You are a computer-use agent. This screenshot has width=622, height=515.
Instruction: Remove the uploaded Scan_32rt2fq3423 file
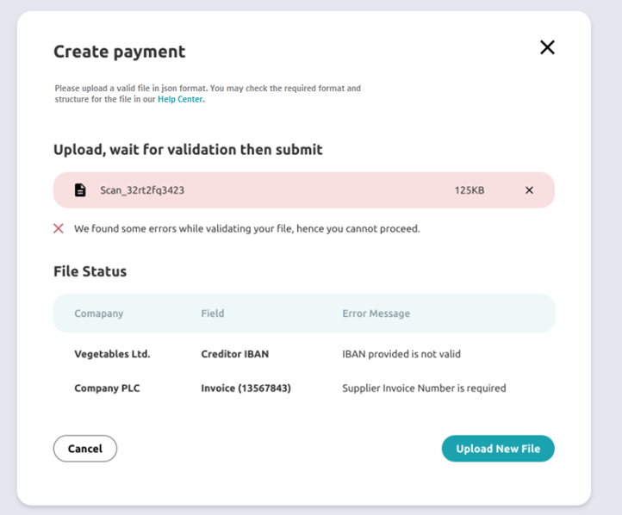pos(529,190)
